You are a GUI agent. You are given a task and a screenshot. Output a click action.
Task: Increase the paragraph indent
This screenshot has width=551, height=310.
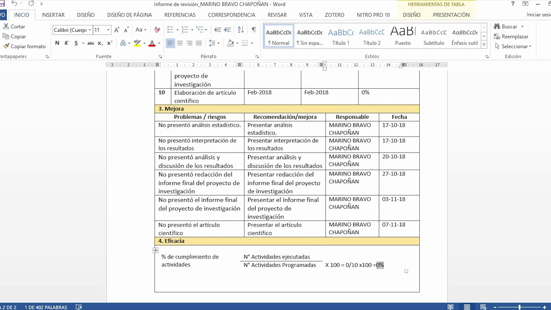(227, 30)
